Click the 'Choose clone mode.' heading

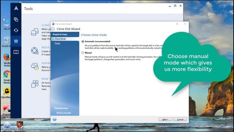click(94, 35)
